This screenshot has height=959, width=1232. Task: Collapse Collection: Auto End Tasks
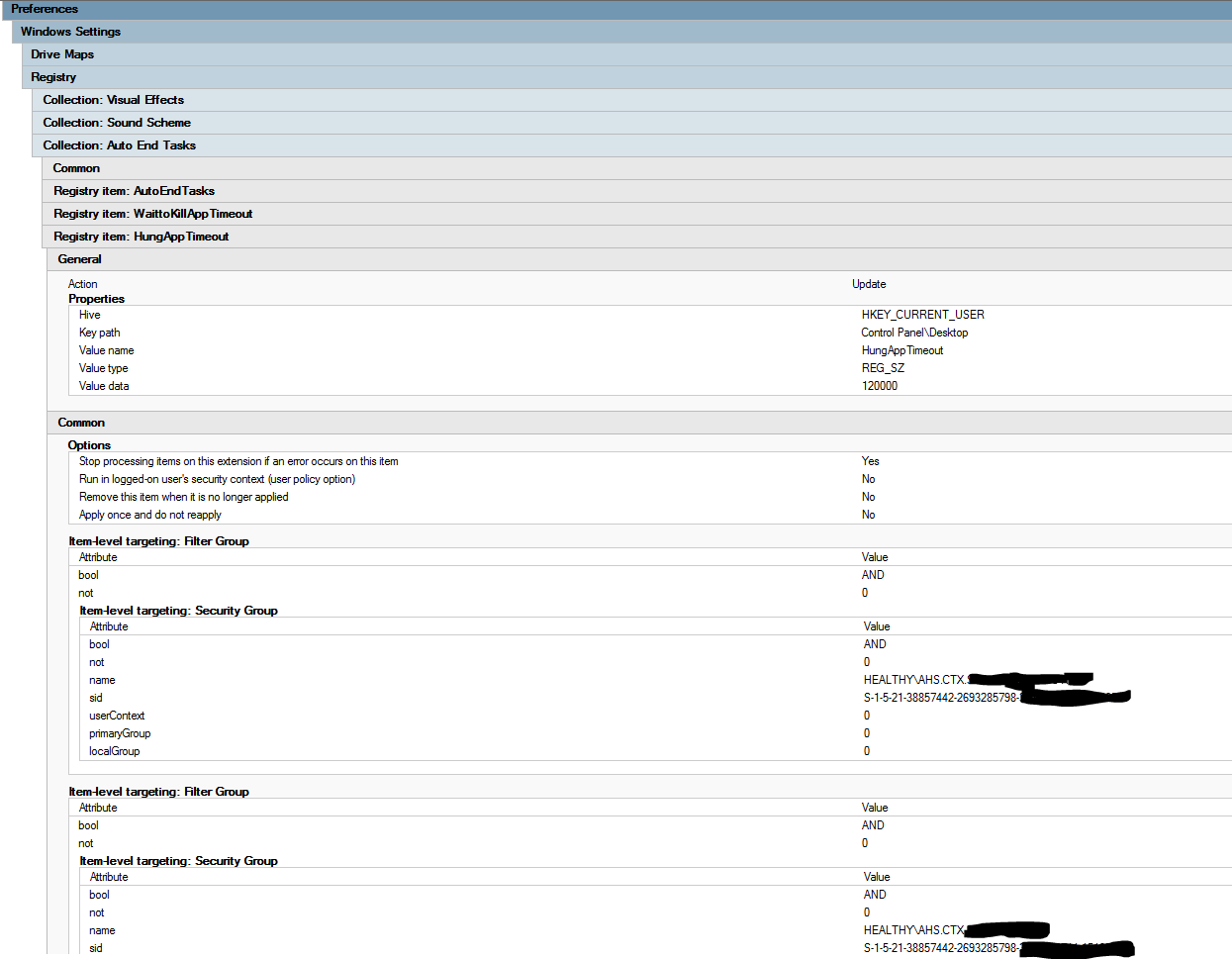(x=119, y=145)
